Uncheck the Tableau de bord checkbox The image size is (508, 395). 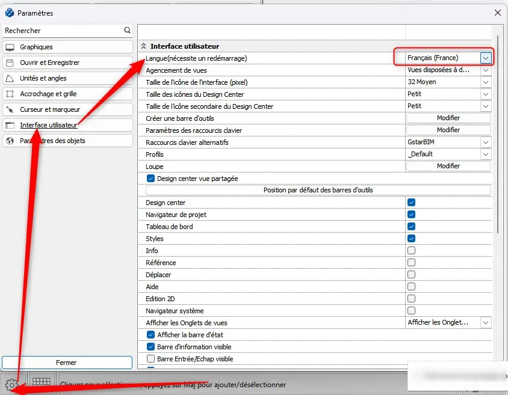[411, 226]
